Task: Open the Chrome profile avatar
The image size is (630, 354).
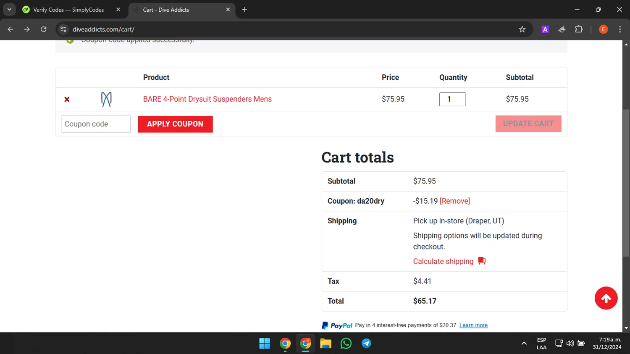Action: coord(603,29)
